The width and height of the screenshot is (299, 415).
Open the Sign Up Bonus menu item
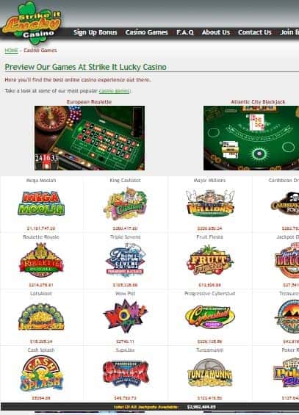click(x=96, y=32)
